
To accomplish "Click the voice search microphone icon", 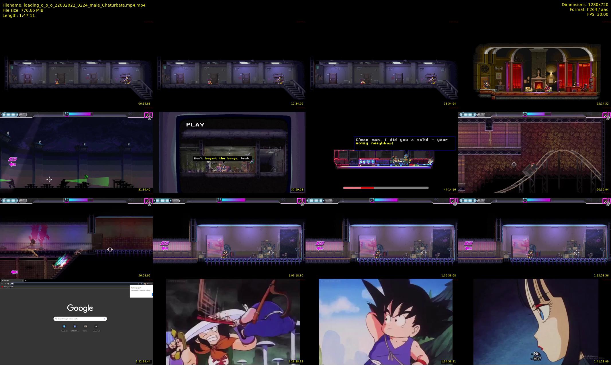I will click(104, 319).
